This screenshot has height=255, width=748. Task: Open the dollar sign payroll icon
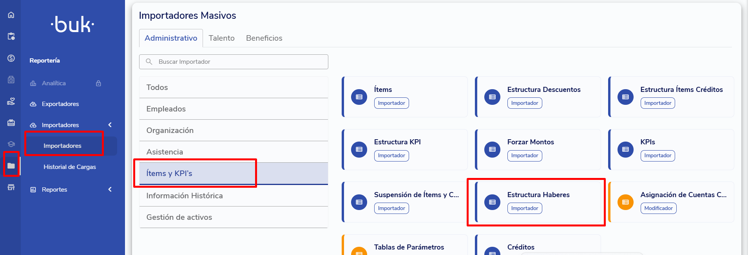pyautogui.click(x=11, y=58)
